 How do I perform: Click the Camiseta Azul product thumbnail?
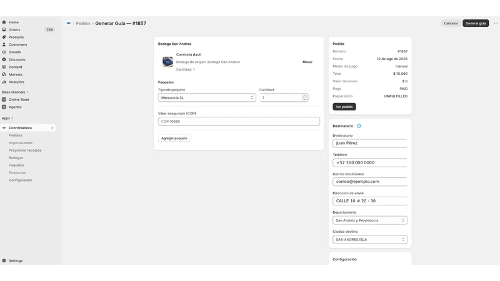point(167,62)
